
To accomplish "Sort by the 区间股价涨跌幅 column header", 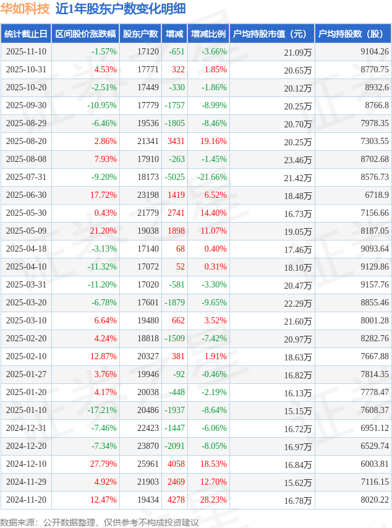I will coord(85,34).
